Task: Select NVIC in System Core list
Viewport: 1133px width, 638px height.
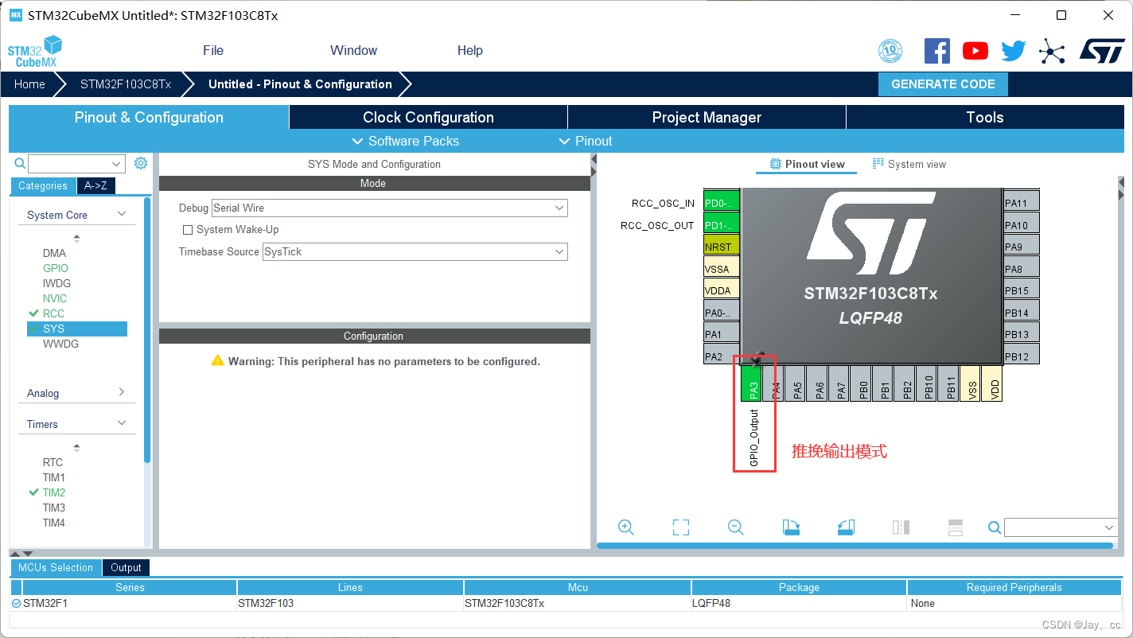Action: 55,298
